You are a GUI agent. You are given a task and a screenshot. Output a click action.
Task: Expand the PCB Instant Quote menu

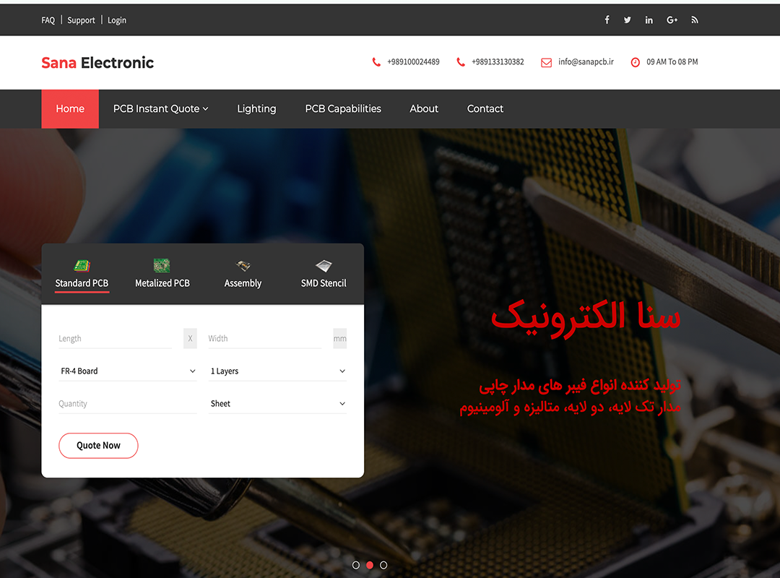160,109
